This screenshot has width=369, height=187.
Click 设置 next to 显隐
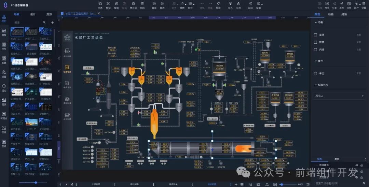click(x=358, y=35)
